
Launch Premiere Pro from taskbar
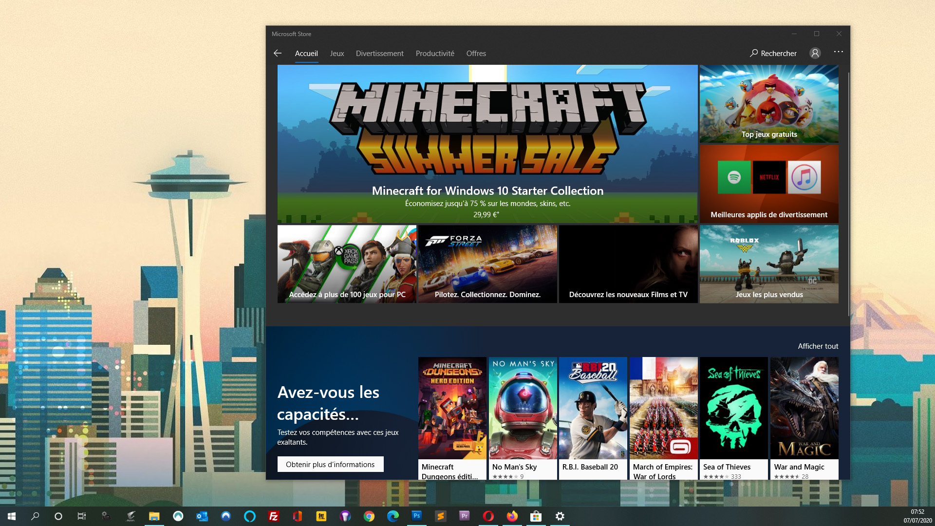coord(464,516)
